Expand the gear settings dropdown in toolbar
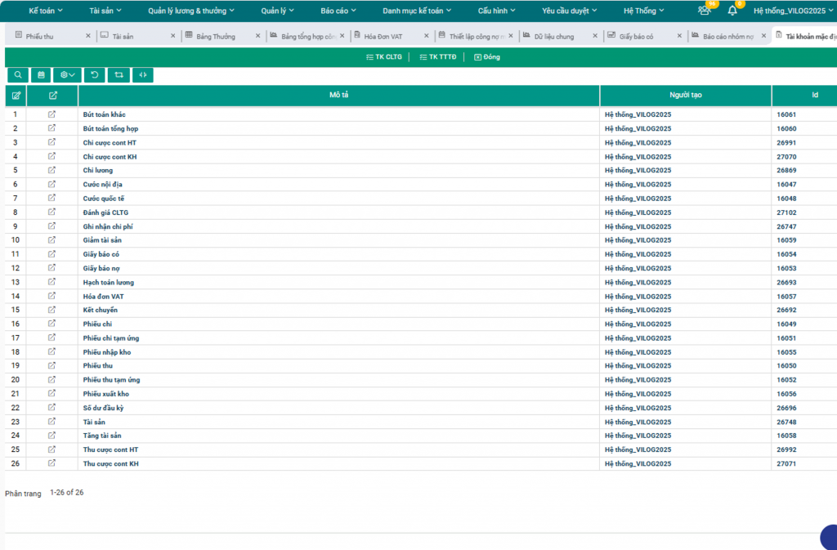Image resolution: width=837 pixels, height=550 pixels. tap(68, 75)
